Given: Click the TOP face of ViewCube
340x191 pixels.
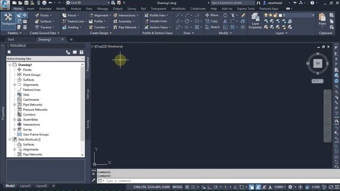Looking at the screenshot, I should tap(318, 64).
